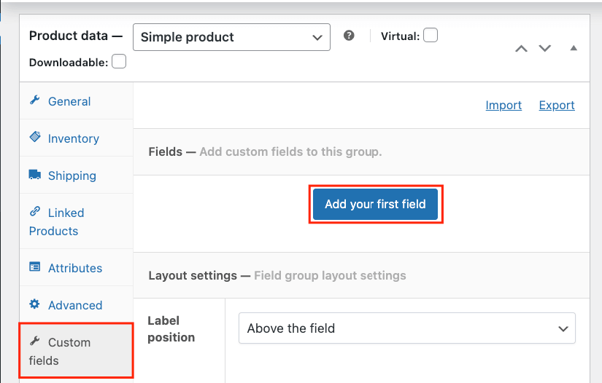
Task: Click the Inventory tag icon
Action: coord(34,138)
